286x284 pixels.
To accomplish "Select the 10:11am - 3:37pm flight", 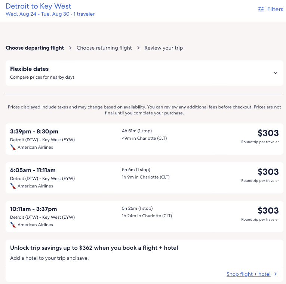I will coord(34,209).
